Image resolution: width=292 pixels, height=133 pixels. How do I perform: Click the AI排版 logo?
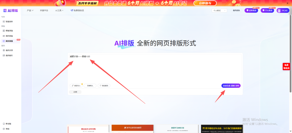coord(11,10)
